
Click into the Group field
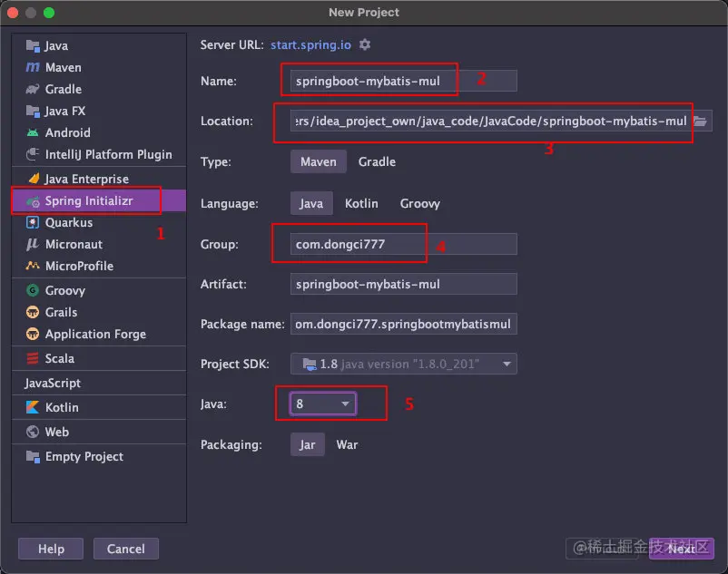point(403,244)
